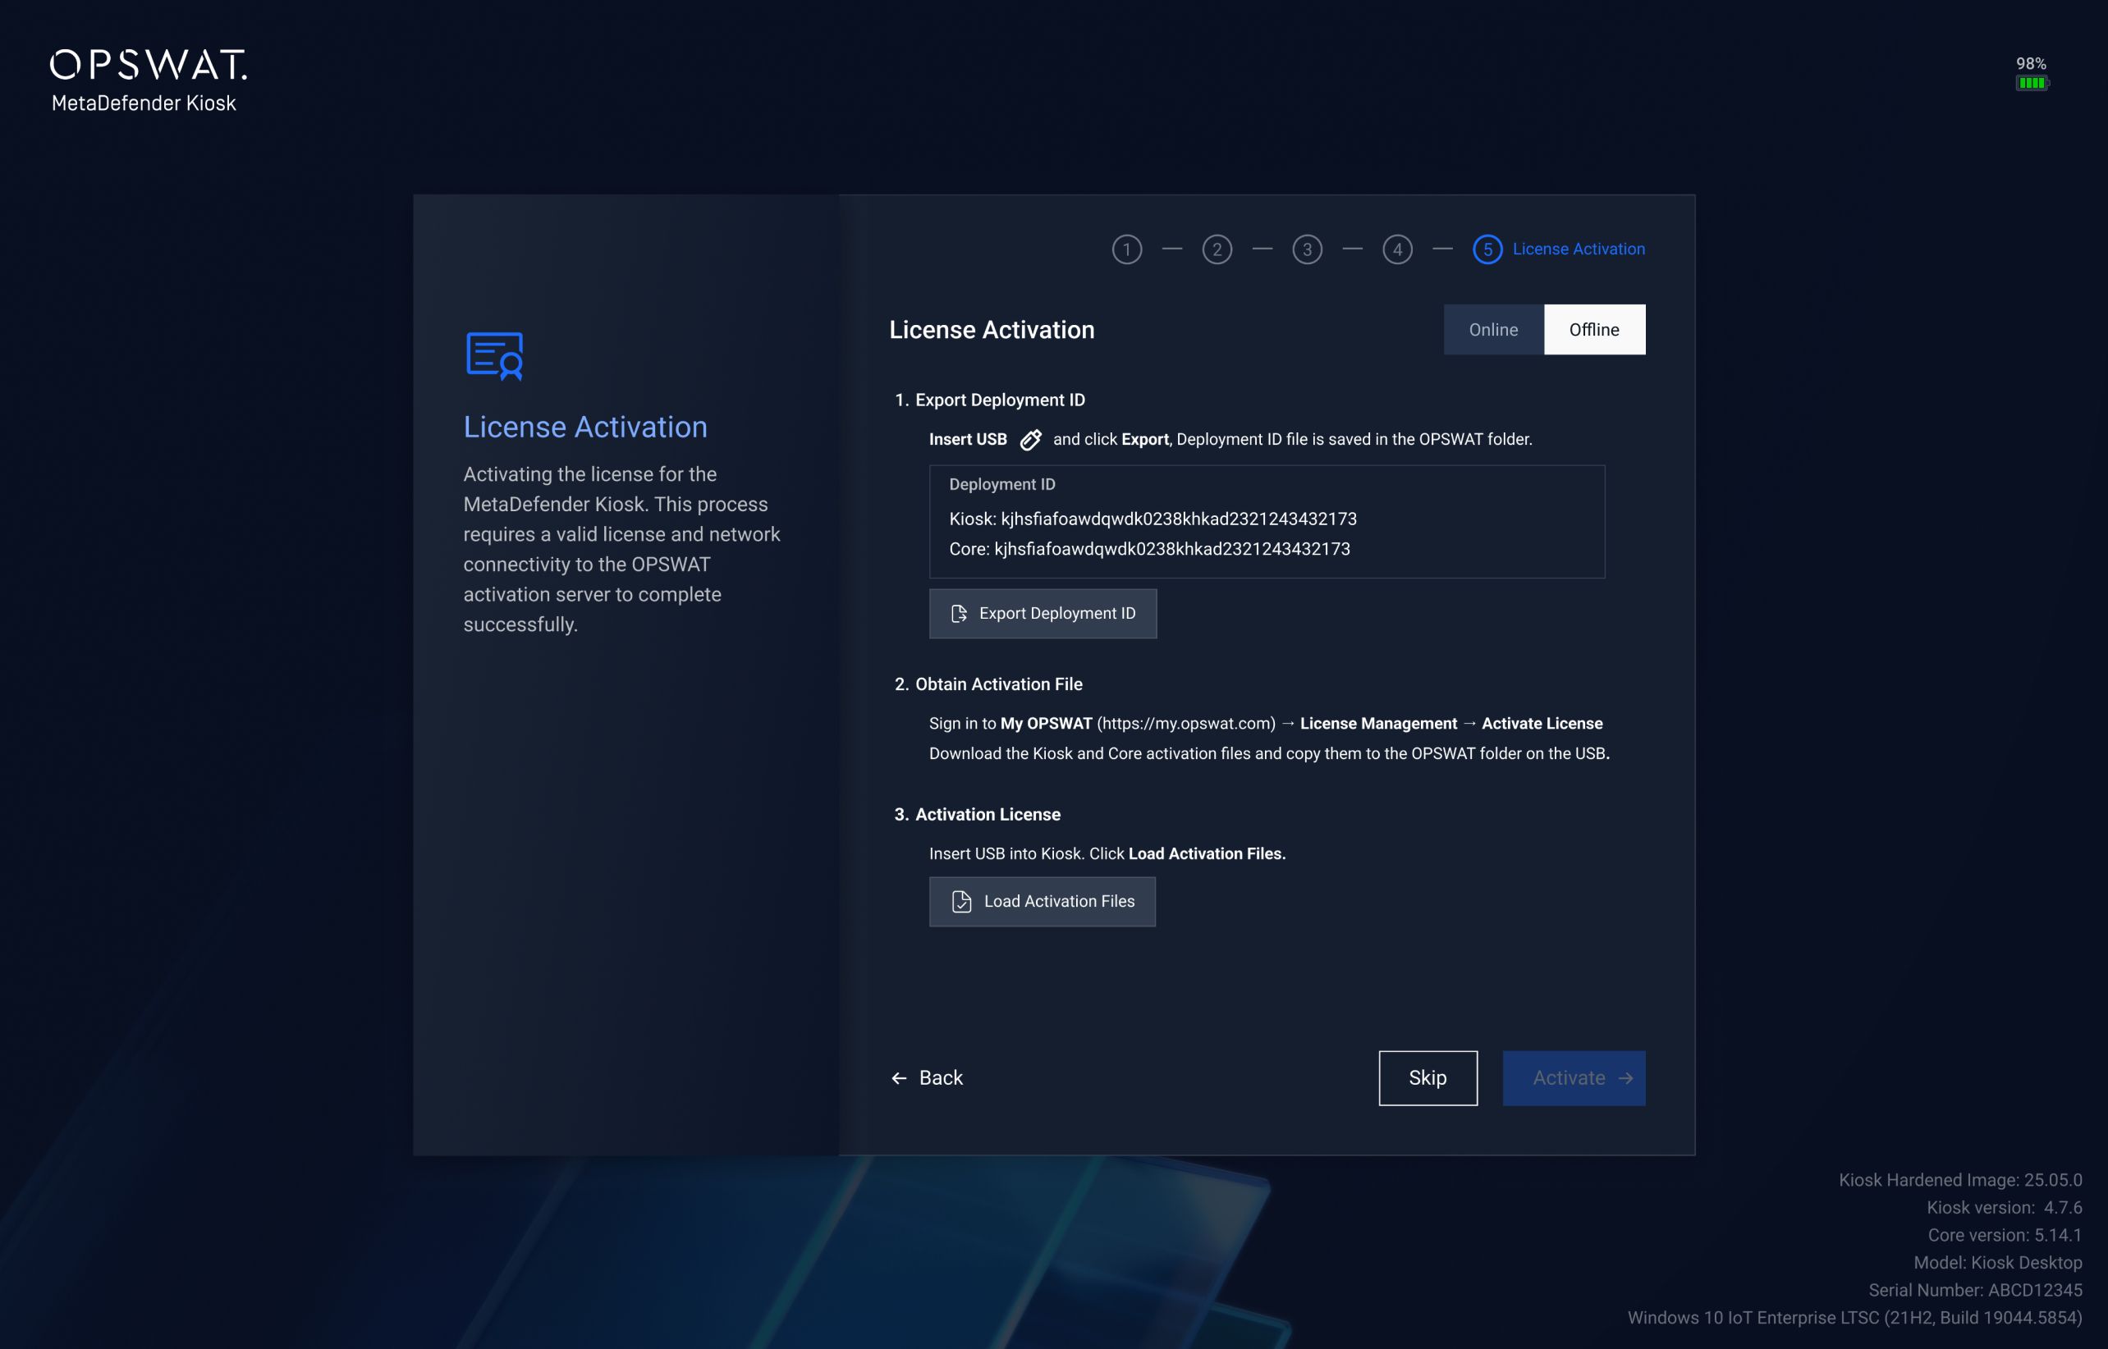Image resolution: width=2108 pixels, height=1349 pixels.
Task: Switch to Online activation mode
Action: pos(1493,329)
